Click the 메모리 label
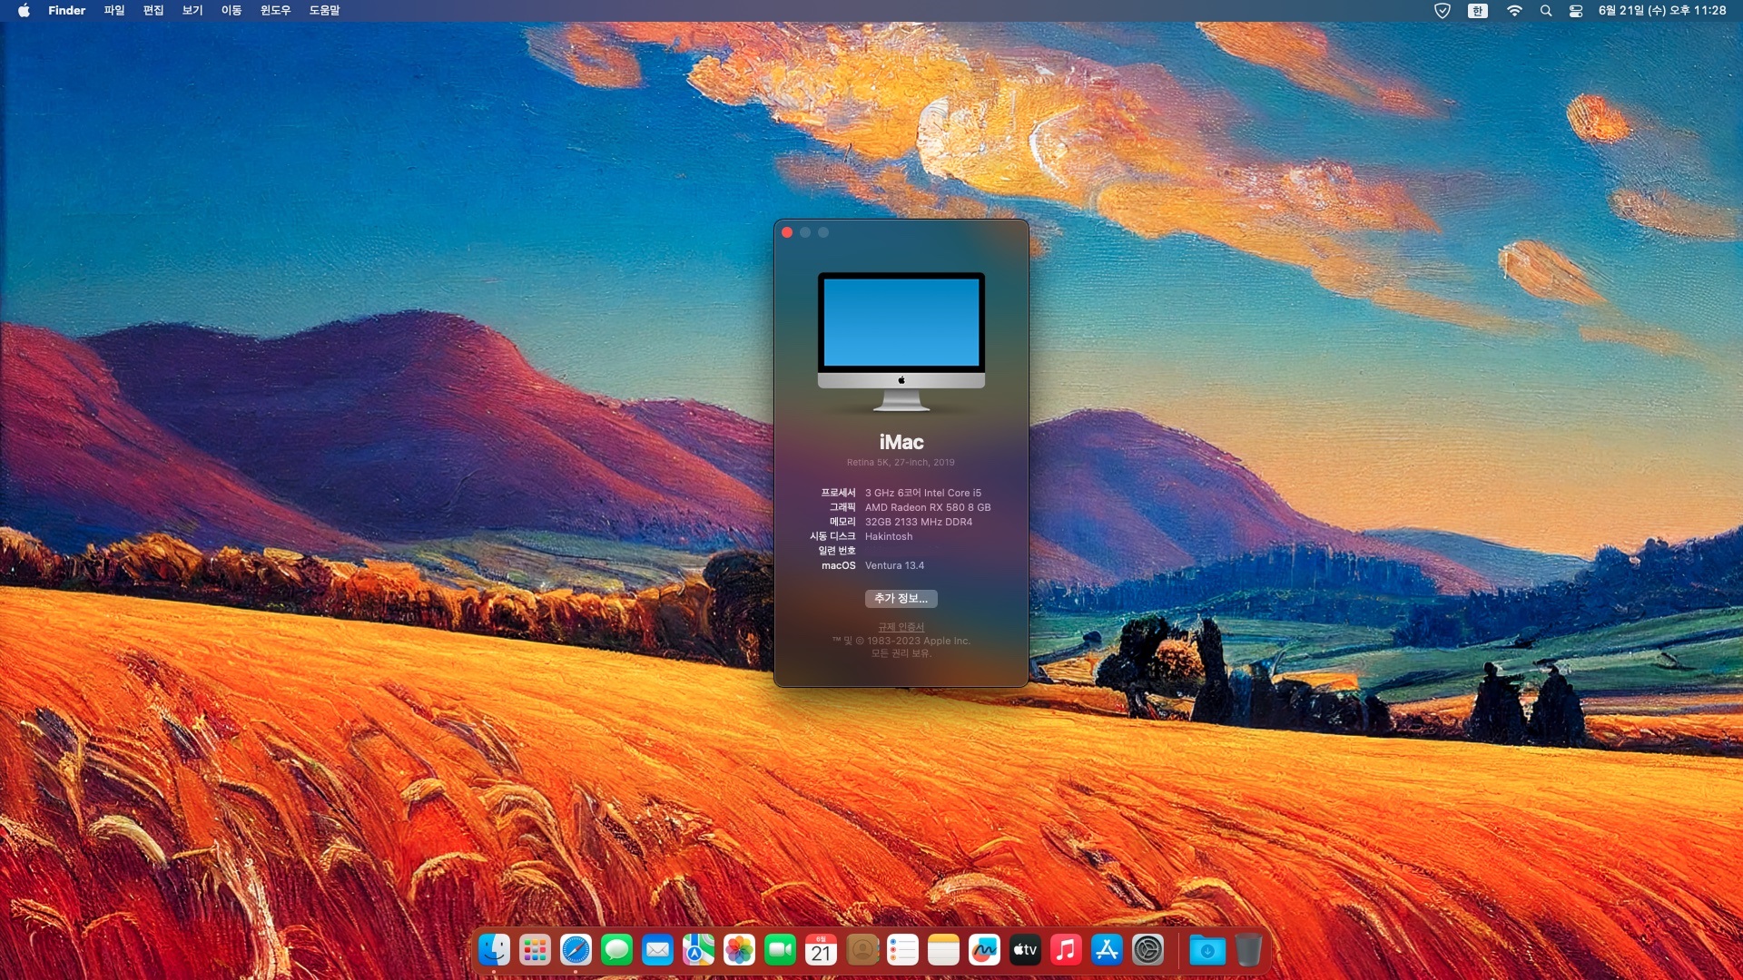Viewport: 1743px width, 980px height. (842, 522)
